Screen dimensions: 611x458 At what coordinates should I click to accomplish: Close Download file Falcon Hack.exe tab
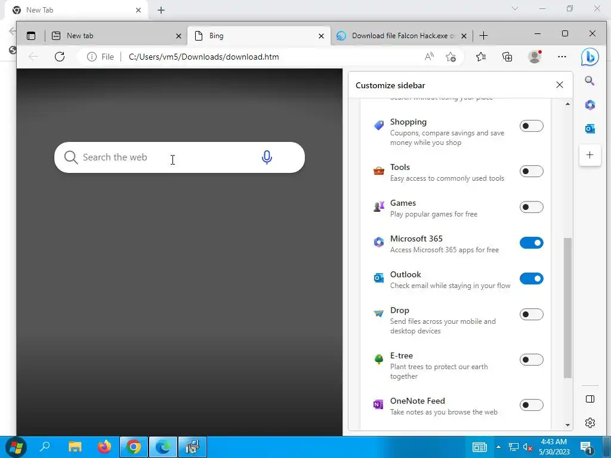(464, 36)
